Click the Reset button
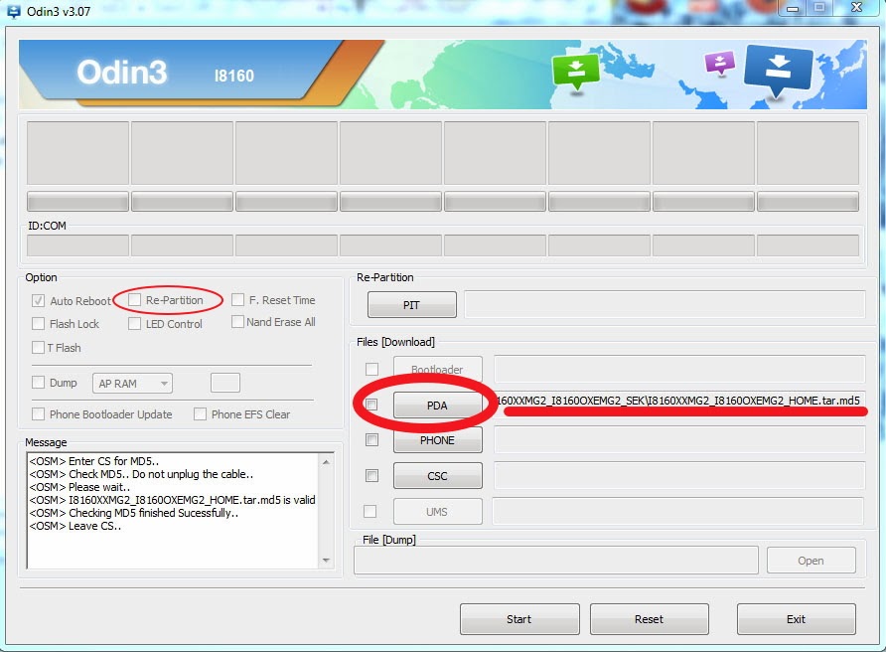 click(x=650, y=619)
